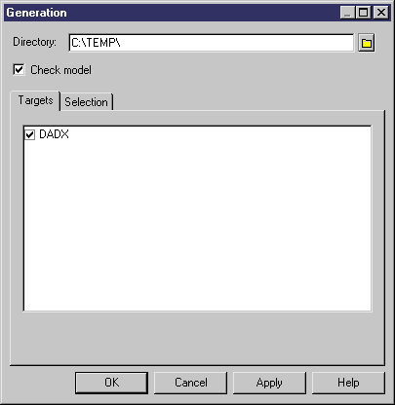Open Help for the Generation dialog

tap(348, 383)
